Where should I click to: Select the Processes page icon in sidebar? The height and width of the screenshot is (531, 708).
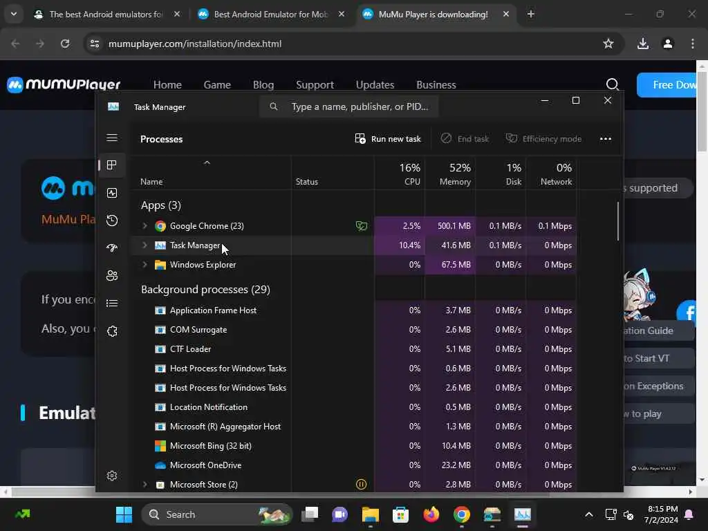[112, 165]
